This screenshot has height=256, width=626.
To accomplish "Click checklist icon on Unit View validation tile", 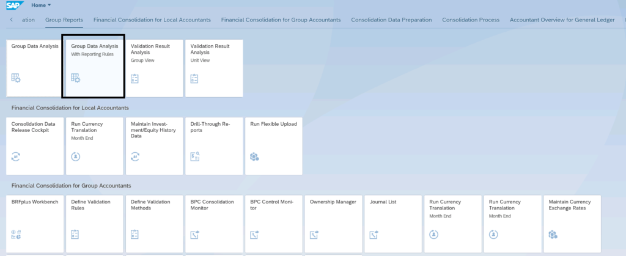I will [x=194, y=79].
